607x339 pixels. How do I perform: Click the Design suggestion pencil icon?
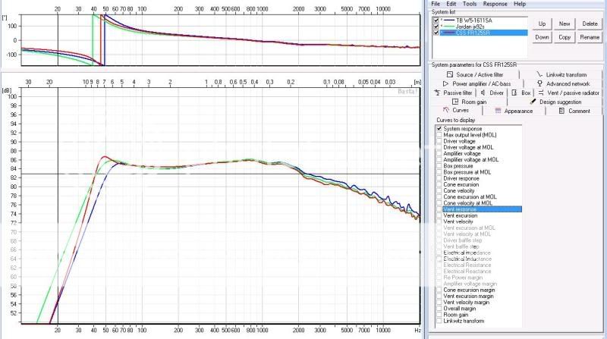point(531,102)
